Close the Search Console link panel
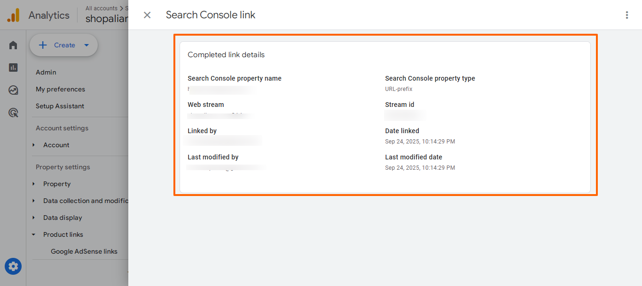The width and height of the screenshot is (642, 286). (x=147, y=15)
